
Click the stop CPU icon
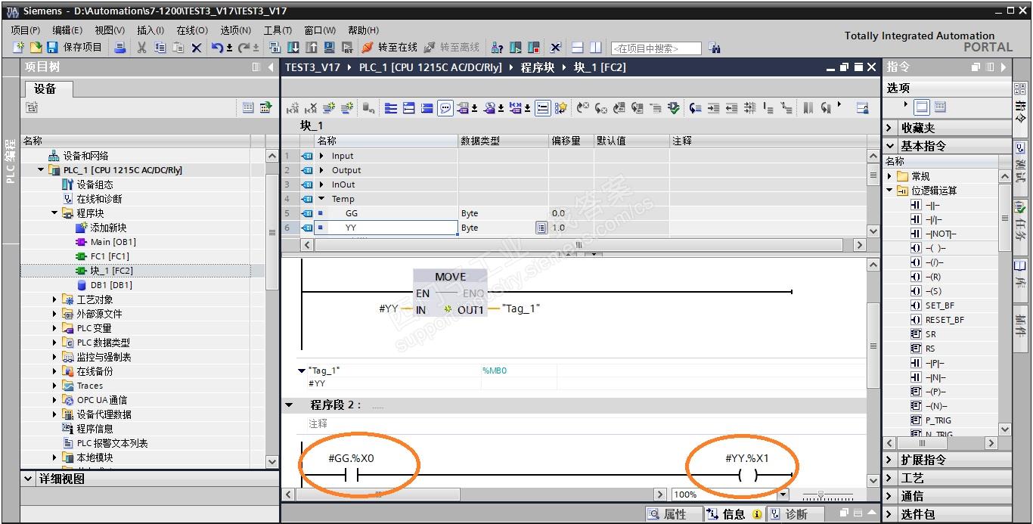[x=534, y=48]
